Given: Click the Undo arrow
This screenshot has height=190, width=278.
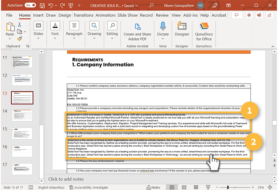Looking at the screenshot, I should point(51,5).
